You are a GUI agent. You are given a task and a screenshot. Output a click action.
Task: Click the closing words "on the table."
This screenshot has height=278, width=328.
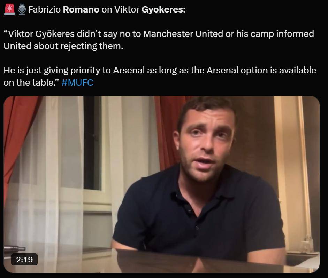(x=31, y=82)
